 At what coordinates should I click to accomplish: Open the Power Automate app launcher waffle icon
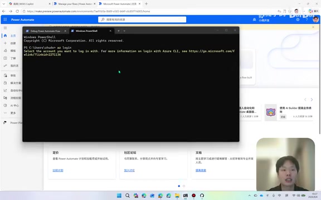tap(5, 19)
